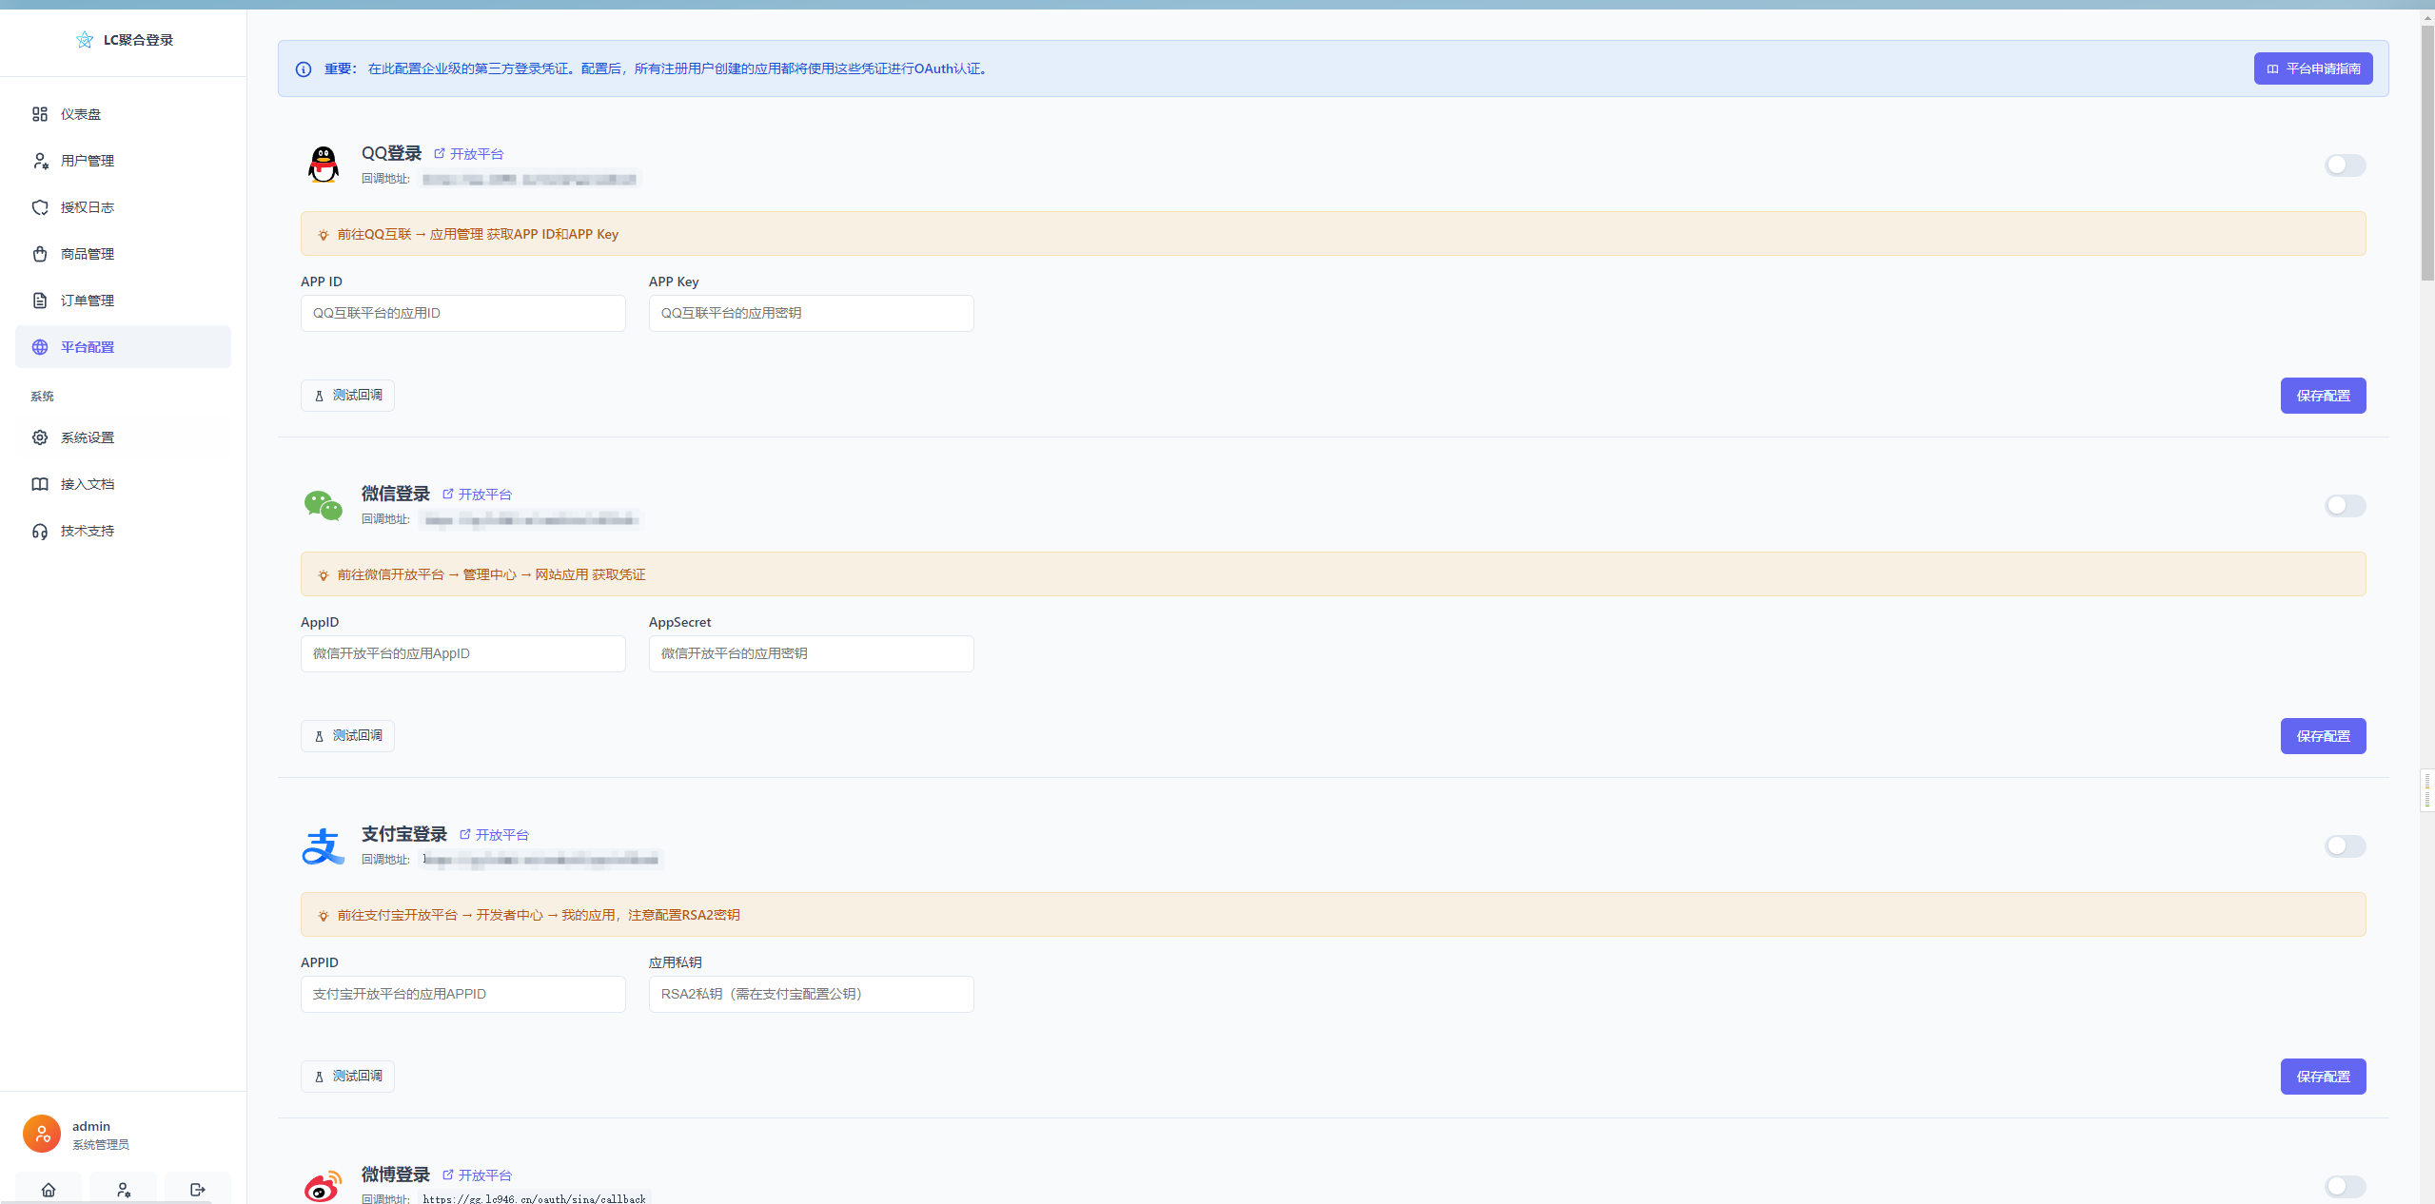Enable the 支付宝登录 toggle switch
This screenshot has height=1204, width=2435.
pyautogui.click(x=2344, y=846)
